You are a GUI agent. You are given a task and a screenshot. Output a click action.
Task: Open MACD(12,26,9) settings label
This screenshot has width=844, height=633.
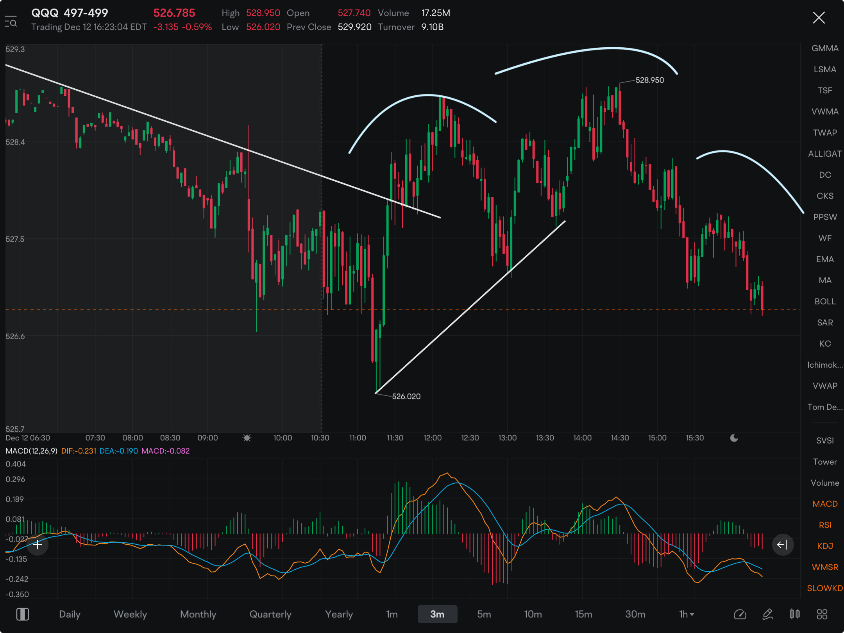click(x=32, y=451)
